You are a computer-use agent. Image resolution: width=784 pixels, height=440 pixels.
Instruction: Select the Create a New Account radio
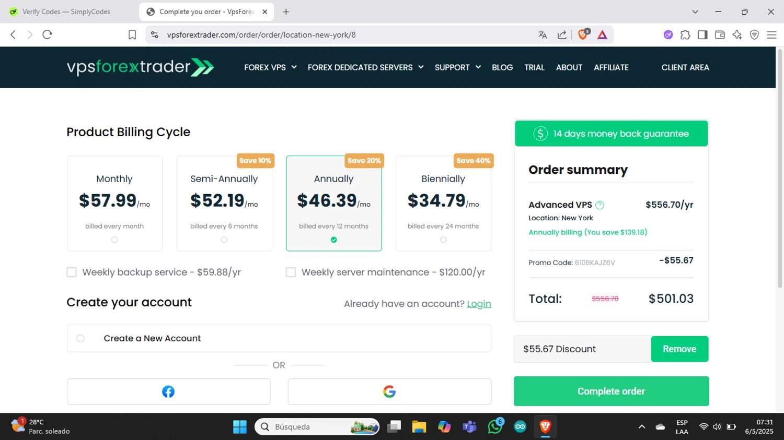tap(80, 338)
